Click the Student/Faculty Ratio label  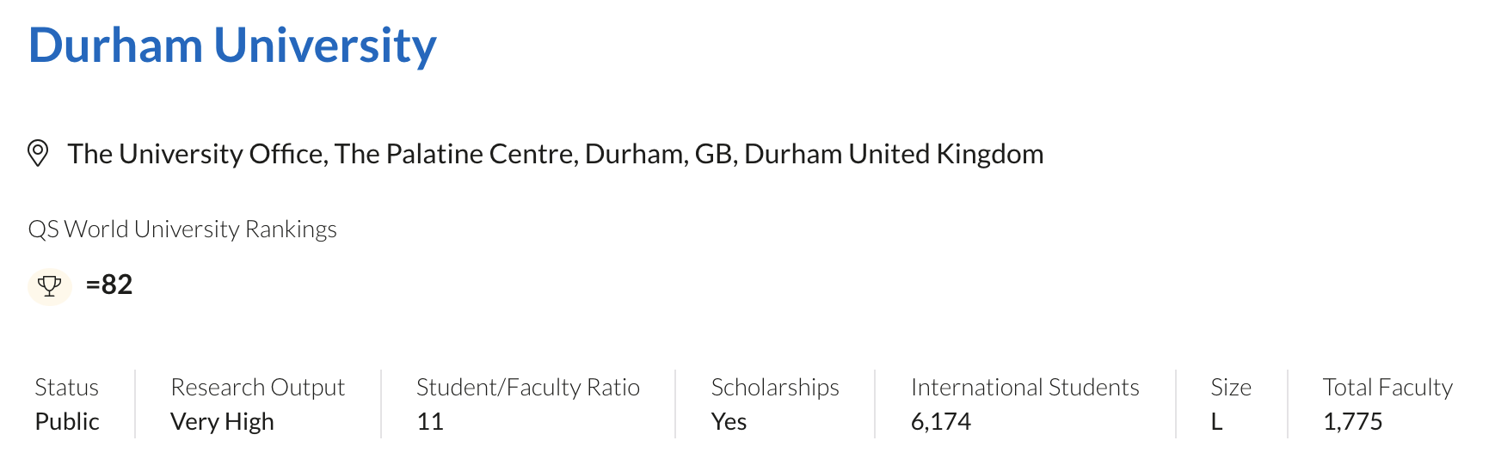(x=527, y=388)
